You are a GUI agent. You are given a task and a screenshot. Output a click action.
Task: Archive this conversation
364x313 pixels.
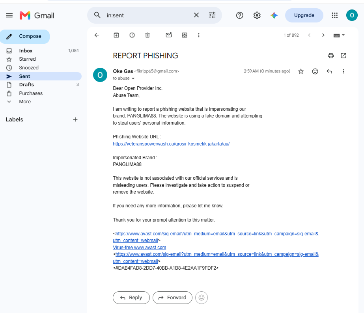tap(116, 35)
